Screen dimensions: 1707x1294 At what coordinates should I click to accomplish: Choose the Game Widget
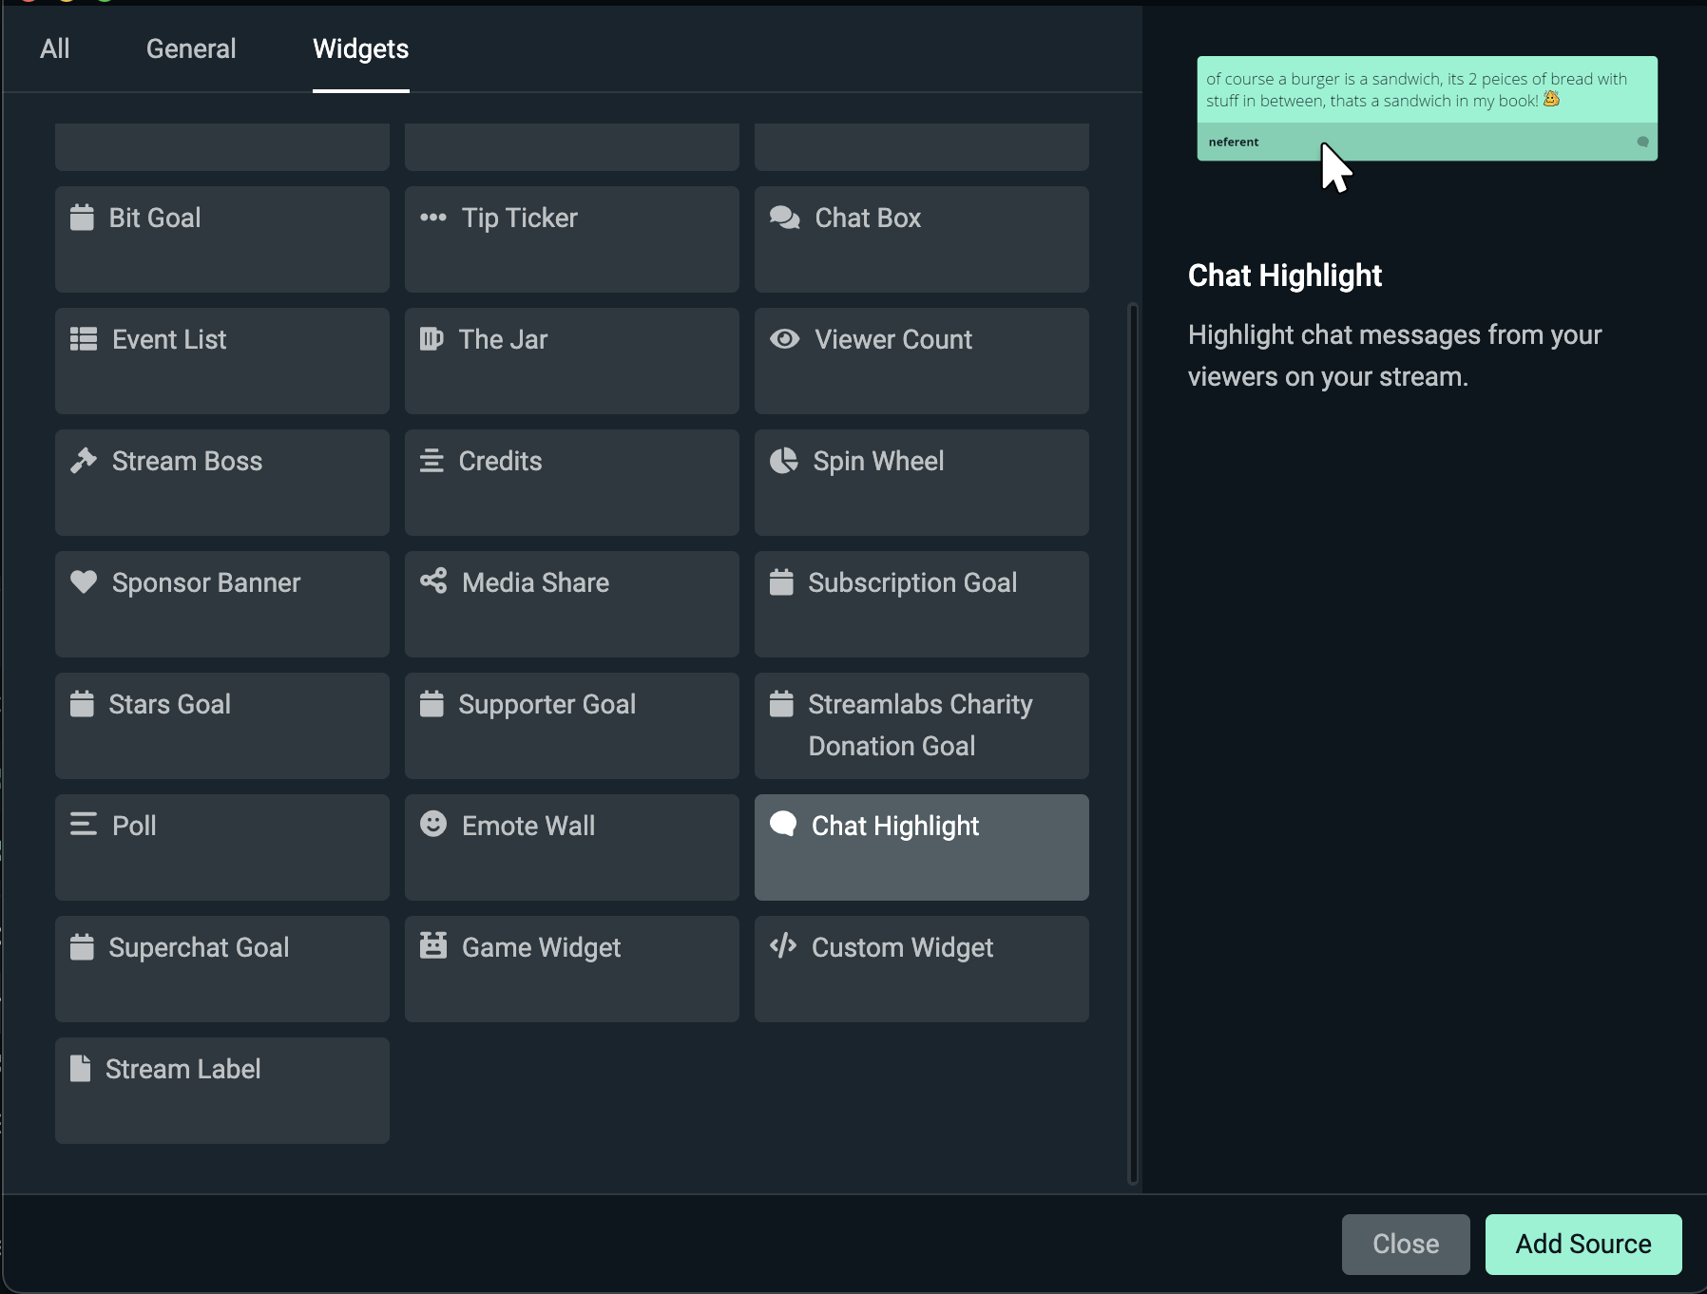(570, 968)
